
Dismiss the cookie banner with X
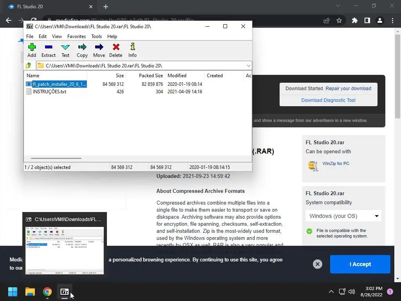click(317, 264)
